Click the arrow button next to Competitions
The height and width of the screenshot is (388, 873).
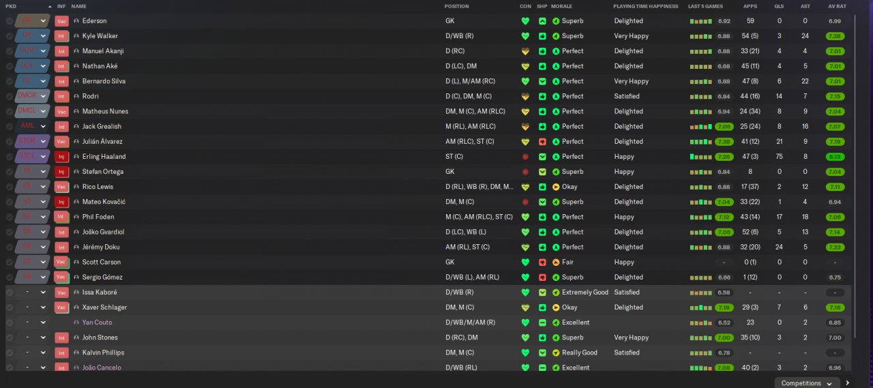click(x=848, y=383)
